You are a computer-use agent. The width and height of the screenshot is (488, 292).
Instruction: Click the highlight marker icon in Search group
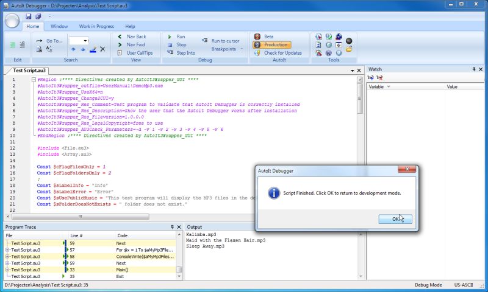tap(93, 49)
